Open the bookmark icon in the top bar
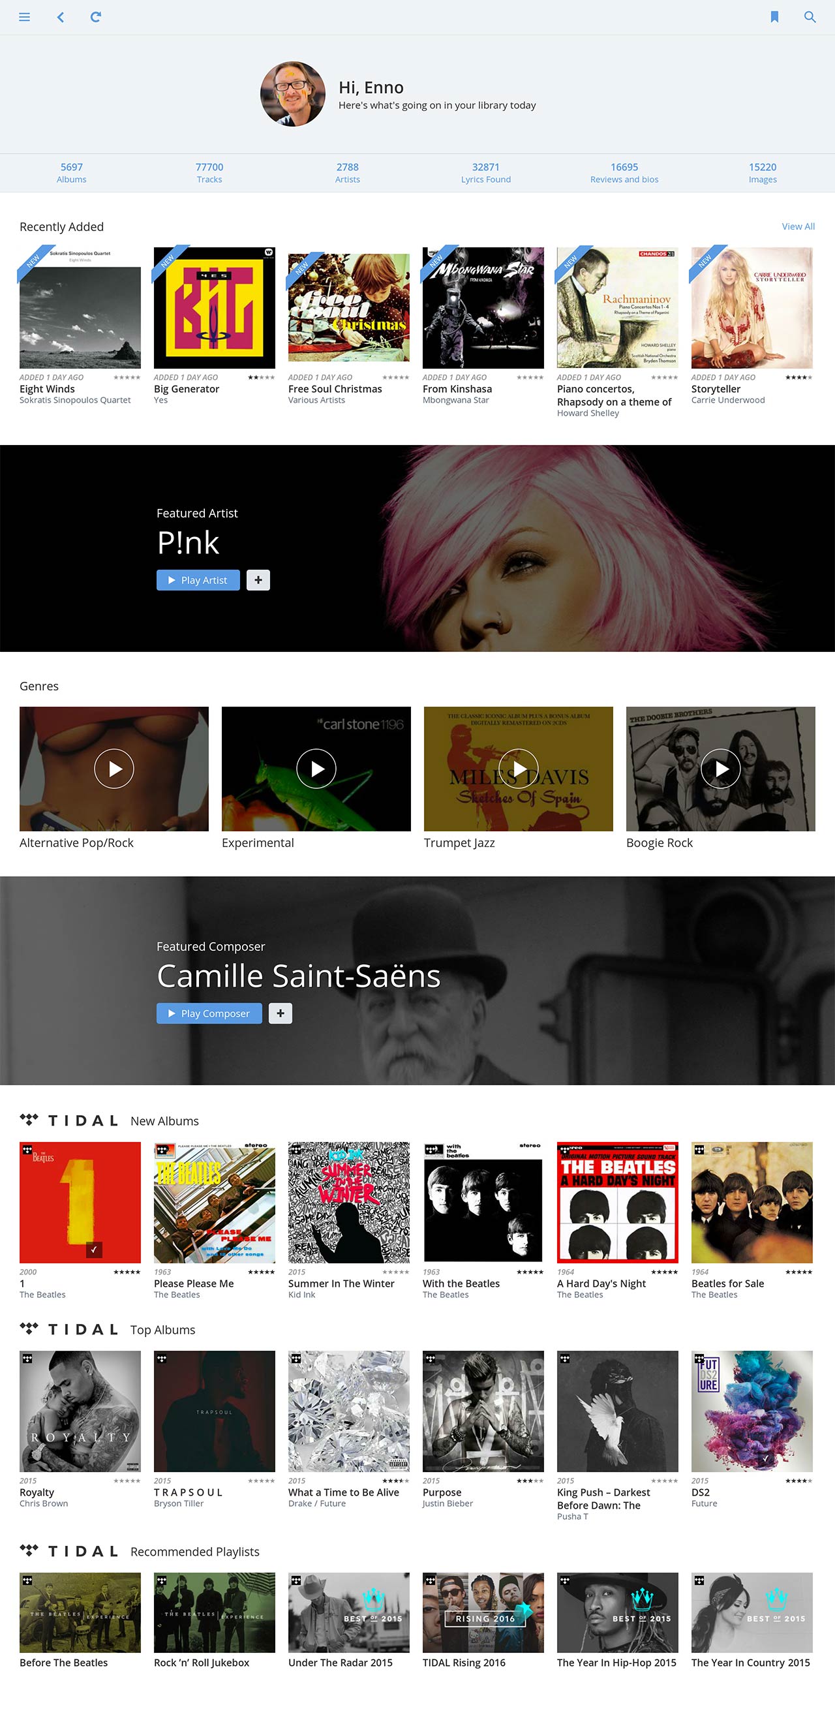The width and height of the screenshot is (835, 1709). (774, 17)
